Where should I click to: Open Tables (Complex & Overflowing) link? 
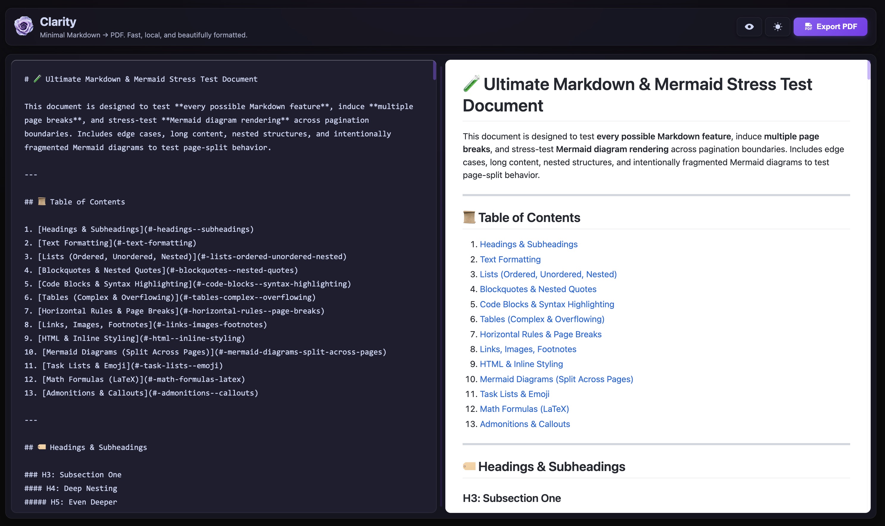542,319
